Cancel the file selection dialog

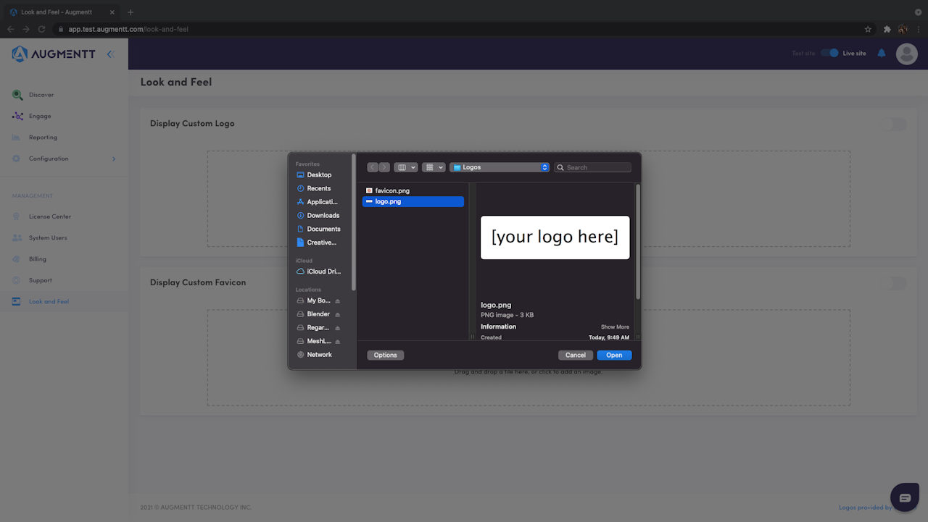(576, 355)
